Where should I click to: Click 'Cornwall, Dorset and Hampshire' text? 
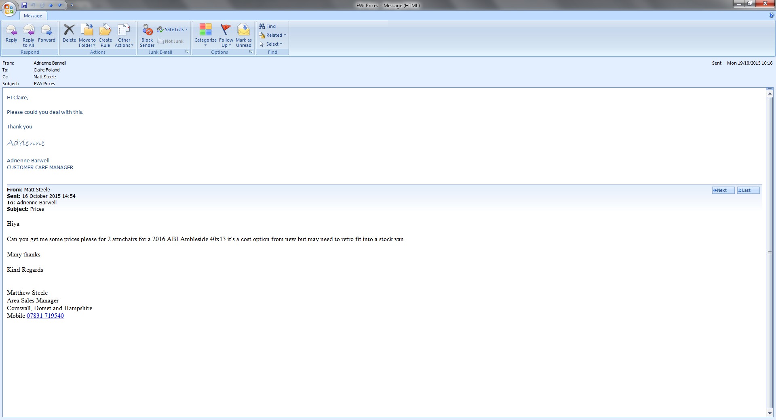tap(49, 308)
